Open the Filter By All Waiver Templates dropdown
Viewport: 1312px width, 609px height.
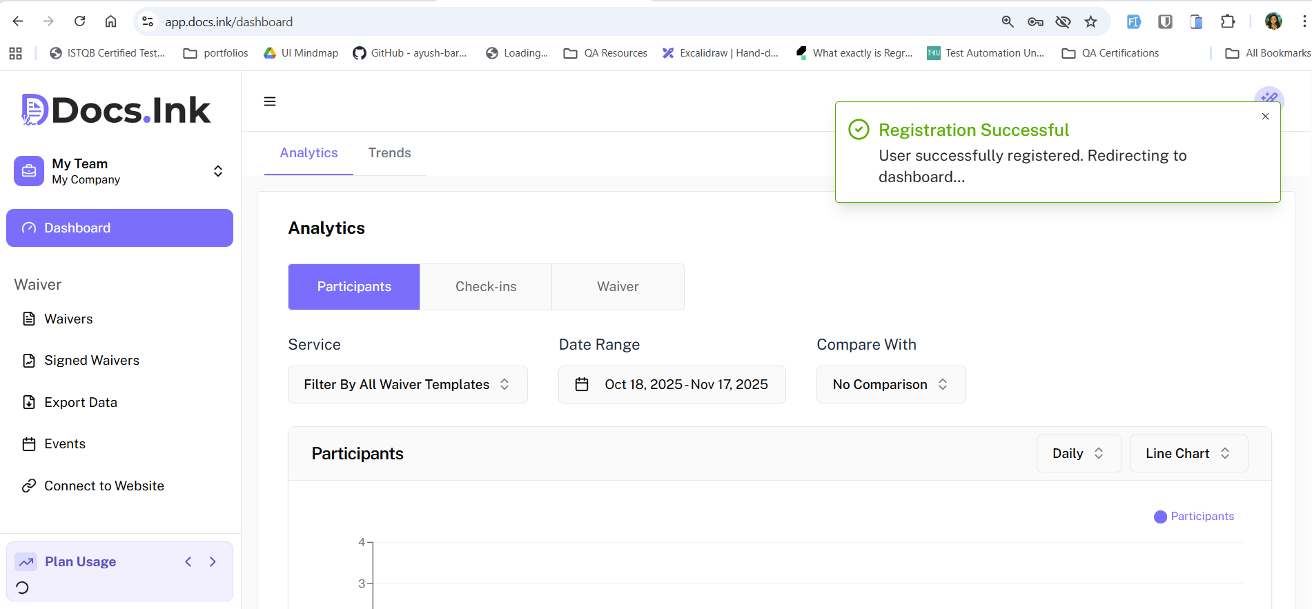coord(407,385)
